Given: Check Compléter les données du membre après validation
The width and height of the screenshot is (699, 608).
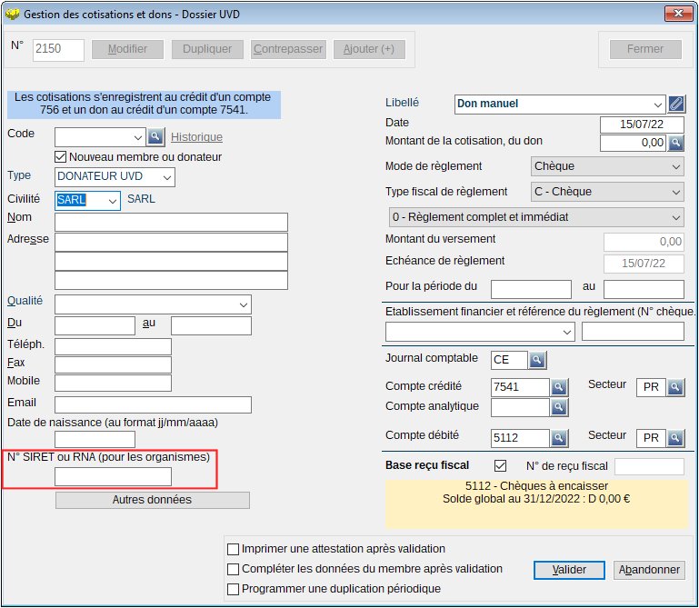Looking at the screenshot, I should click(233, 569).
